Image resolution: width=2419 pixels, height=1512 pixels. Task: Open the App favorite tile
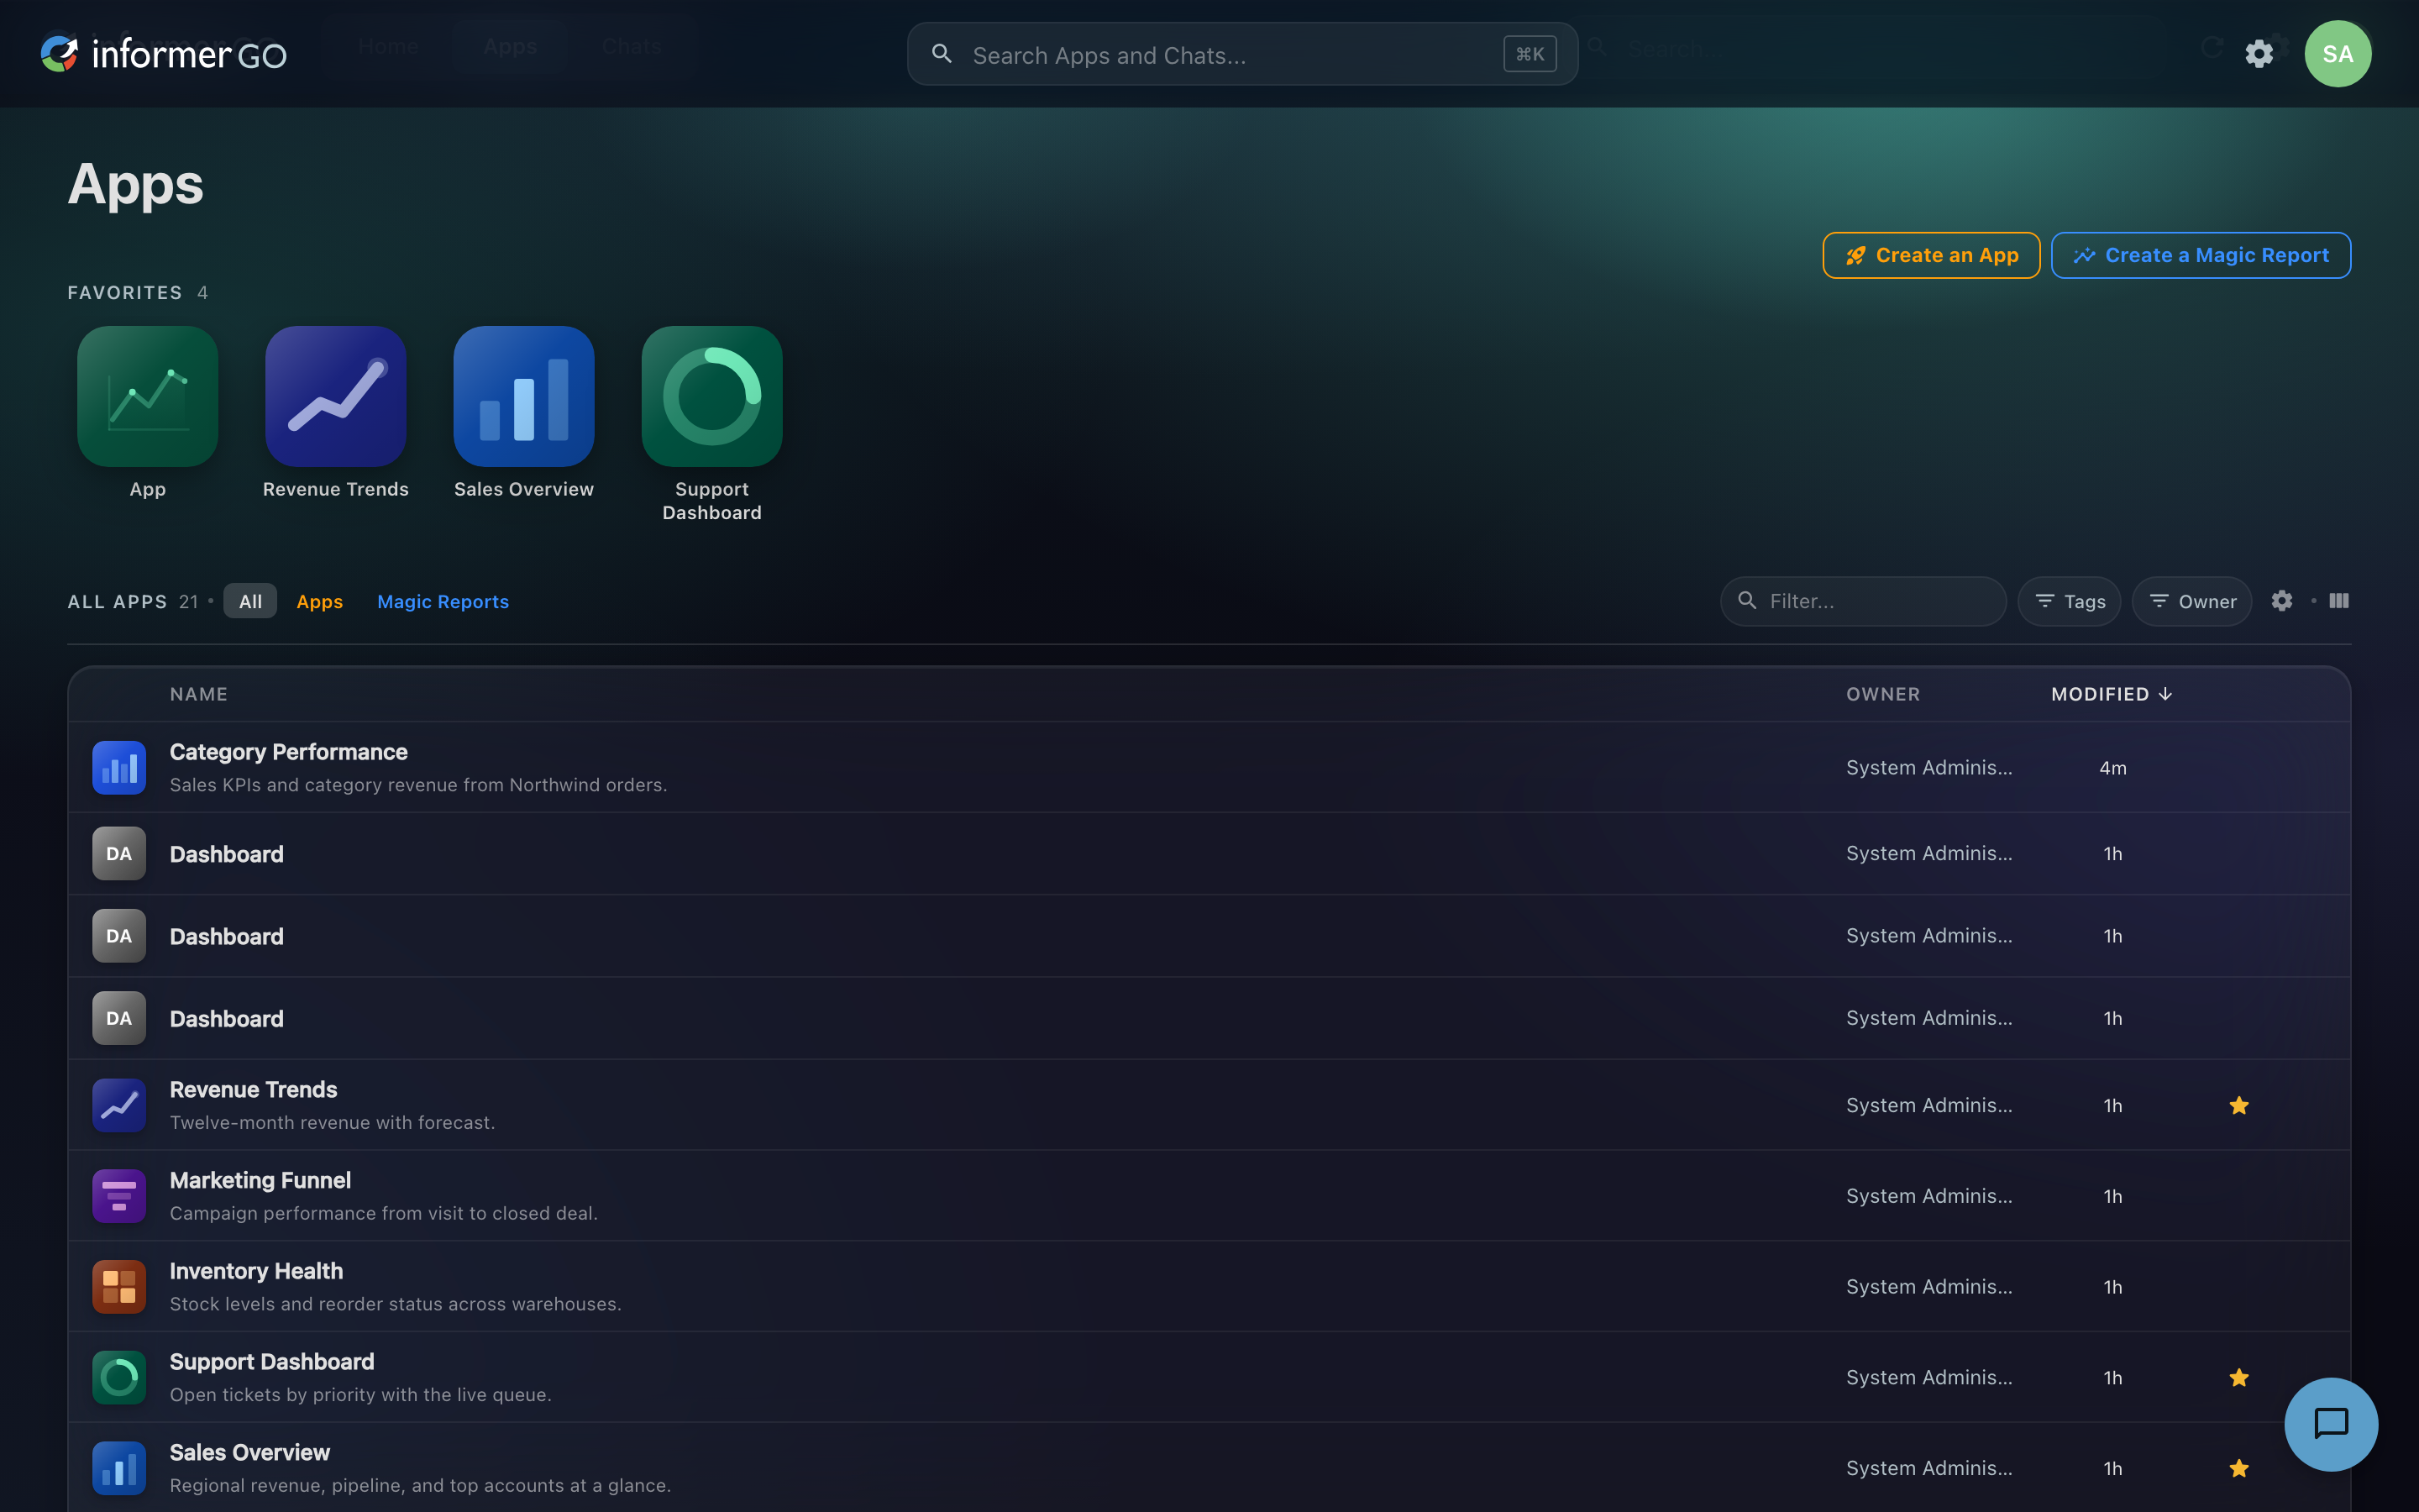148,396
